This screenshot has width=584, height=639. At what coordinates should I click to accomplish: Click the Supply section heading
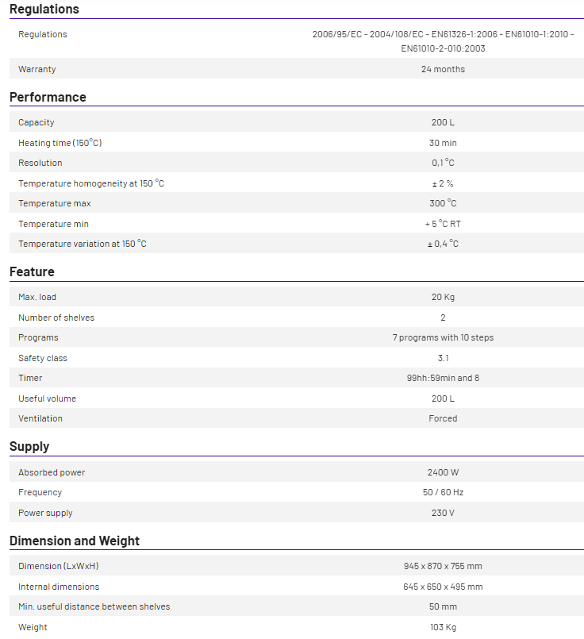click(x=29, y=447)
